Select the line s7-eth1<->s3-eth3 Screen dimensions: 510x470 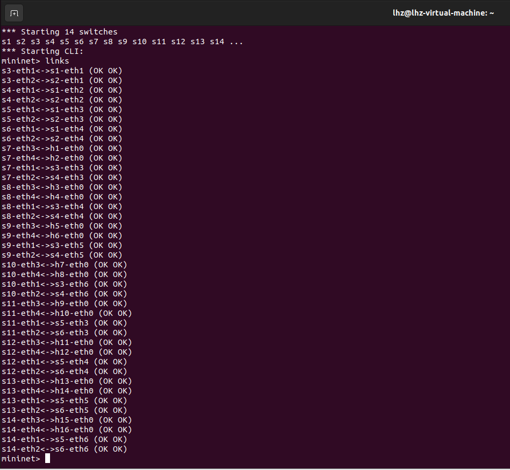62,168
